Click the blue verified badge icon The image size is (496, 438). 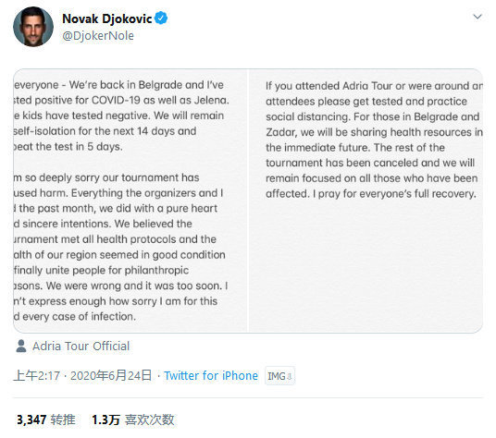[x=161, y=18]
